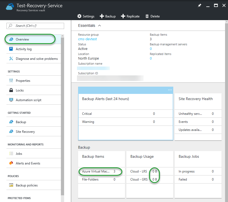Click the Replicated items count 0

[x=151, y=58]
